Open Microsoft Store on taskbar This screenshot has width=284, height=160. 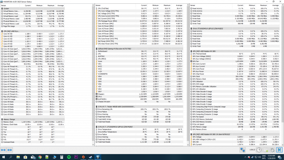[25, 157]
